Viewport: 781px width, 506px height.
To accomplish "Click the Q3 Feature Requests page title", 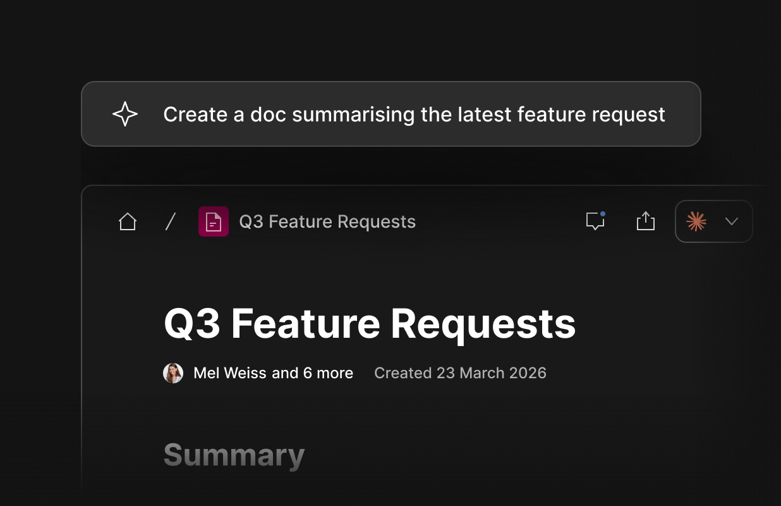I will (370, 324).
